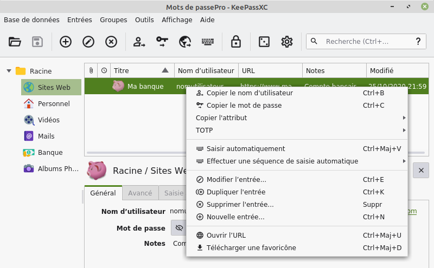
Task: Open Groupes menu
Action: click(113, 20)
